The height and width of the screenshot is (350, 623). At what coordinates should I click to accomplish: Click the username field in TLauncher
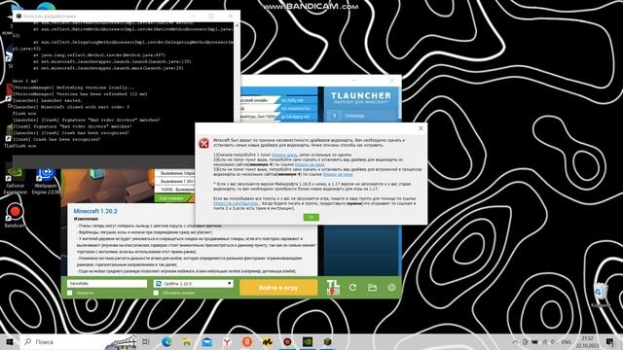[107, 283]
